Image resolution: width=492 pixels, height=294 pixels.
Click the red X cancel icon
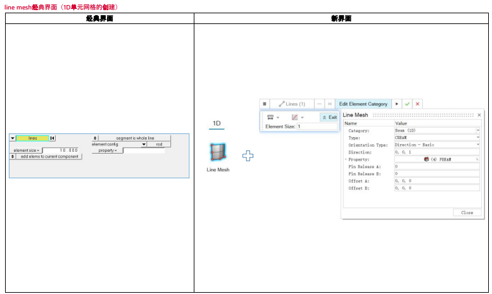click(x=417, y=104)
